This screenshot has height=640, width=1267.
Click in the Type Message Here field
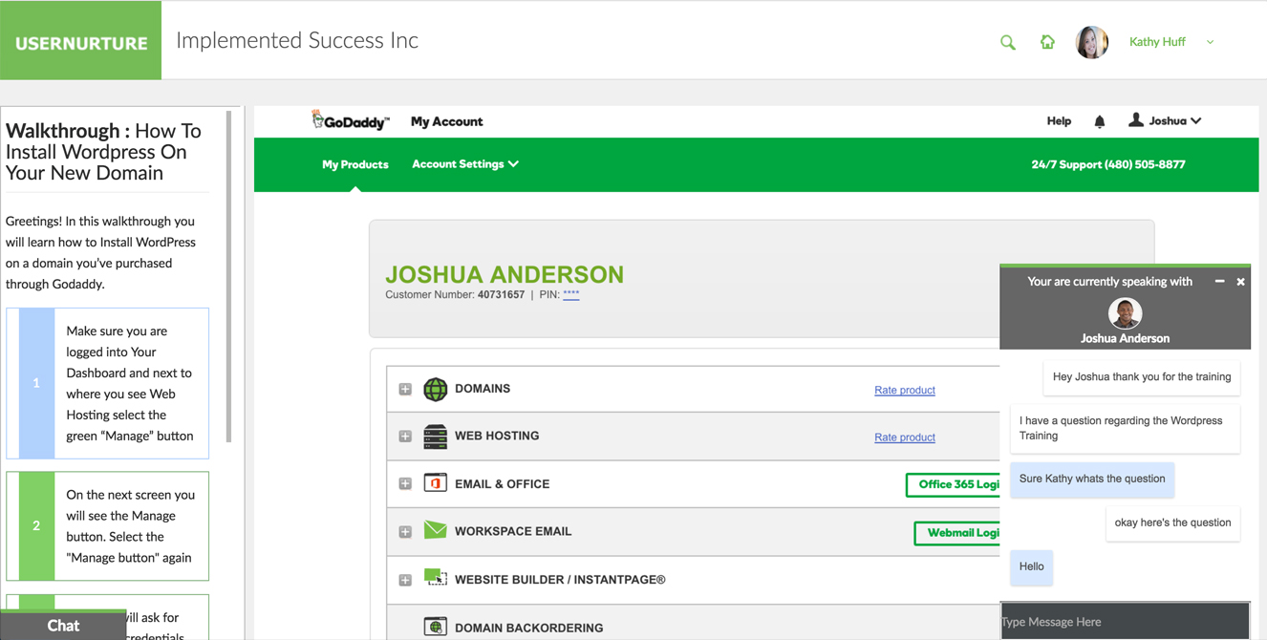click(1125, 622)
